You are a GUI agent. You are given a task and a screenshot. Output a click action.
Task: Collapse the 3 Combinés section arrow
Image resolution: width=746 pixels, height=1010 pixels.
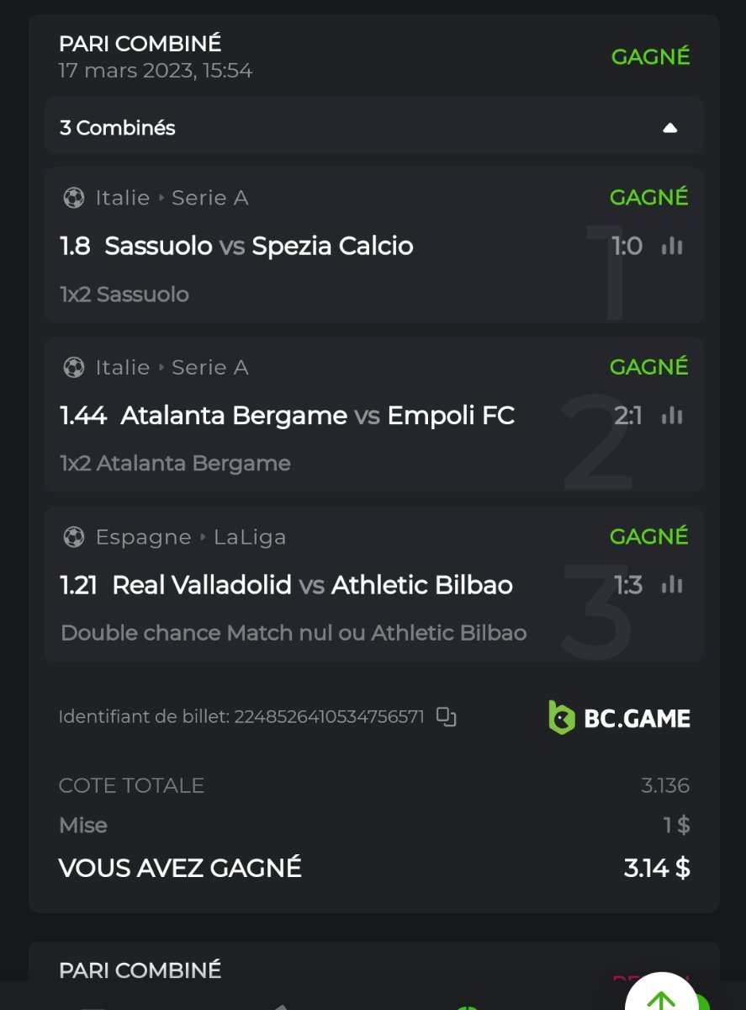(x=669, y=128)
